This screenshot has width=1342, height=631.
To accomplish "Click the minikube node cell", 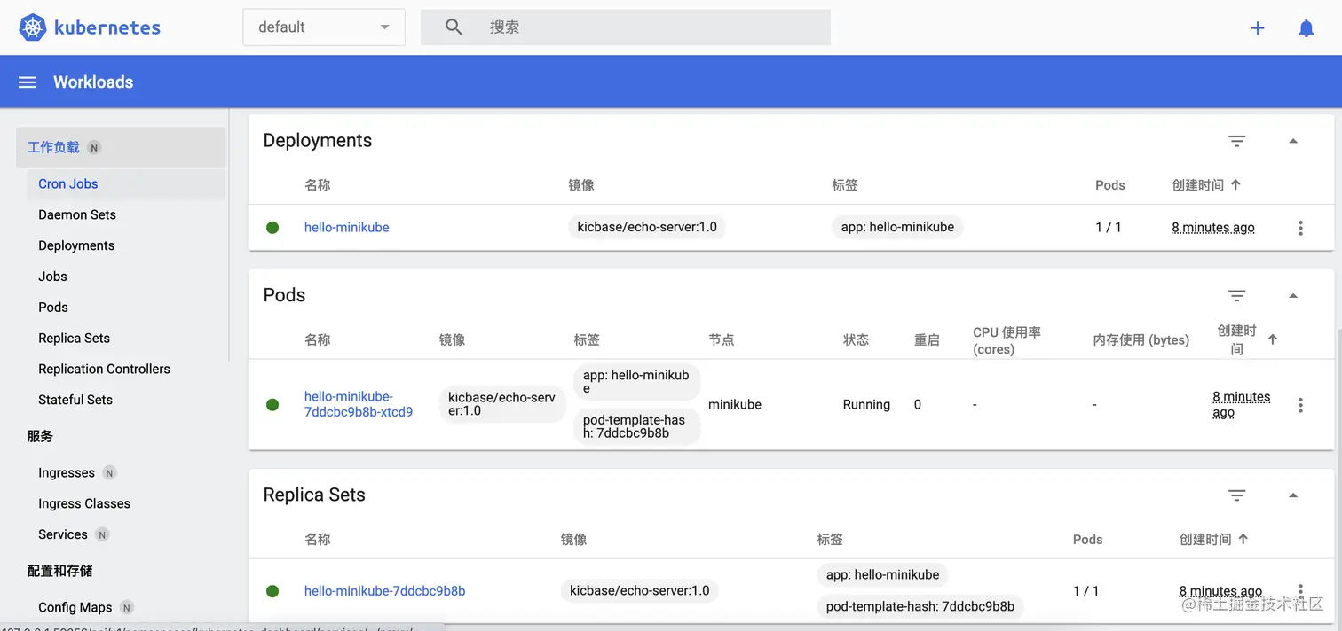I will 735,405.
